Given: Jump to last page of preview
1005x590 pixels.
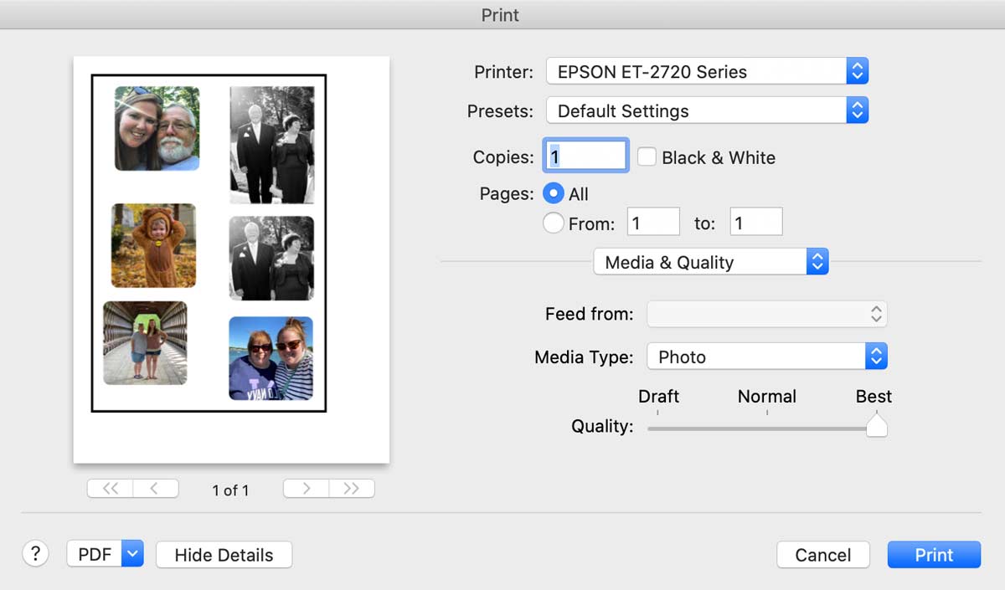Looking at the screenshot, I should [x=352, y=490].
